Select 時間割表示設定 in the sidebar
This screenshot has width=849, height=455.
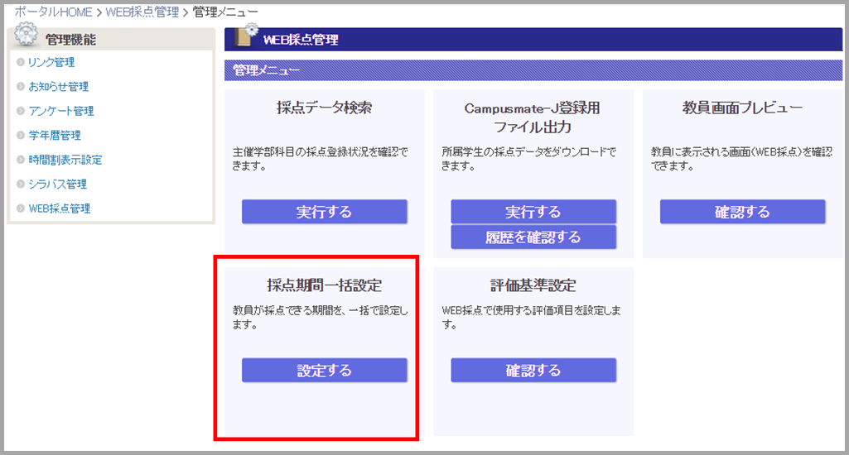(65, 160)
